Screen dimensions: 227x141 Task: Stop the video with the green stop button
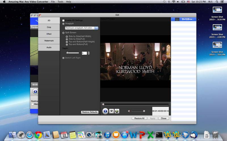coord(117,111)
